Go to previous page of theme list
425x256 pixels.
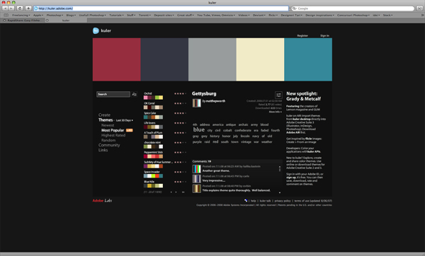tap(171, 192)
